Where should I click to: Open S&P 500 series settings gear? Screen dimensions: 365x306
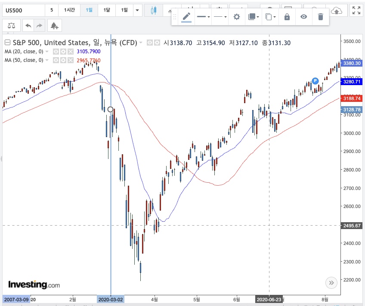point(157,43)
